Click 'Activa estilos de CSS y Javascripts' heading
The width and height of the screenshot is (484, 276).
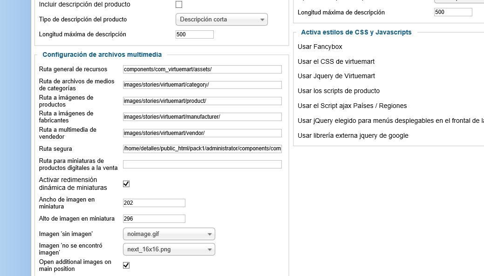(x=356, y=33)
